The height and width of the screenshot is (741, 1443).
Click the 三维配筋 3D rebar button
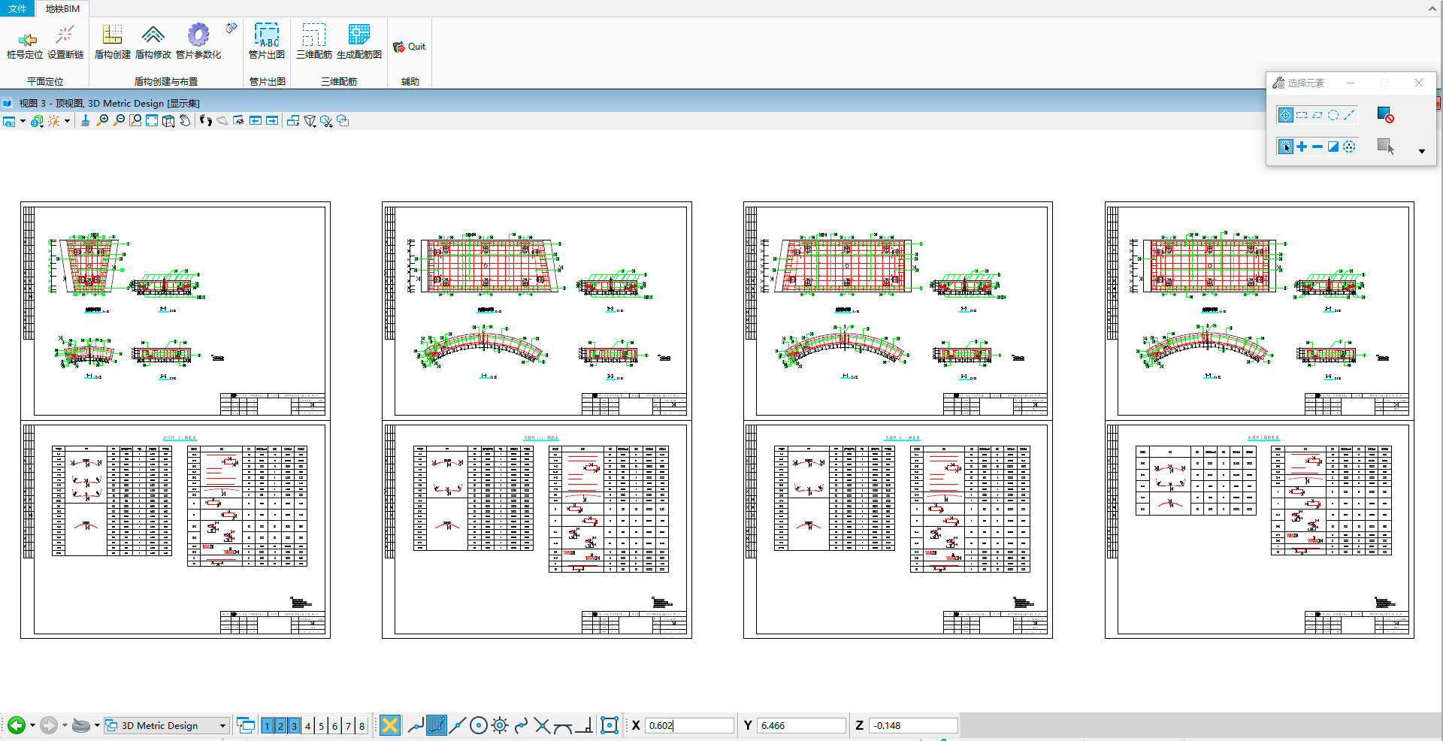(313, 41)
